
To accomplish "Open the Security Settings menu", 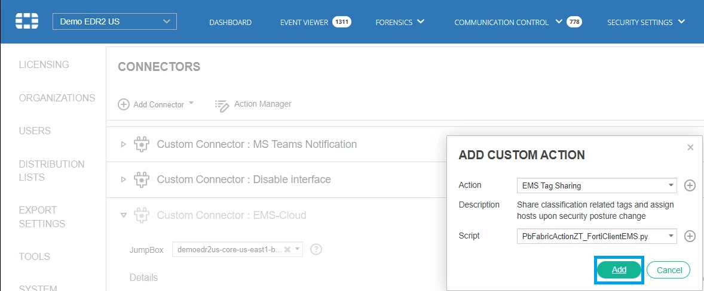I will pos(640,22).
